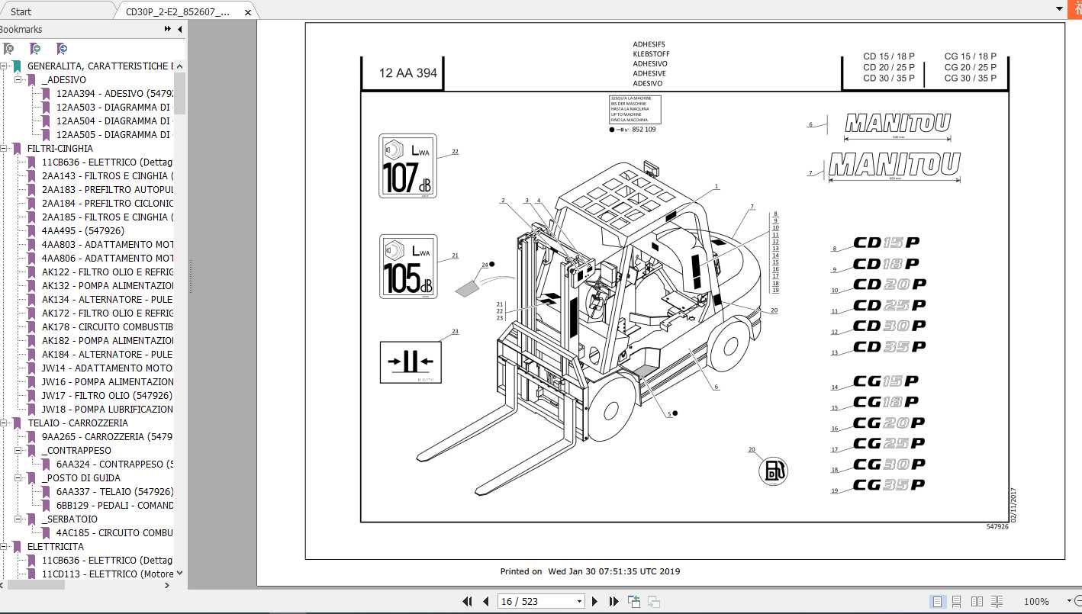Close the CD30P_2-E2_852607 document tab
Screen dimensions: 1082x614
(x=248, y=12)
